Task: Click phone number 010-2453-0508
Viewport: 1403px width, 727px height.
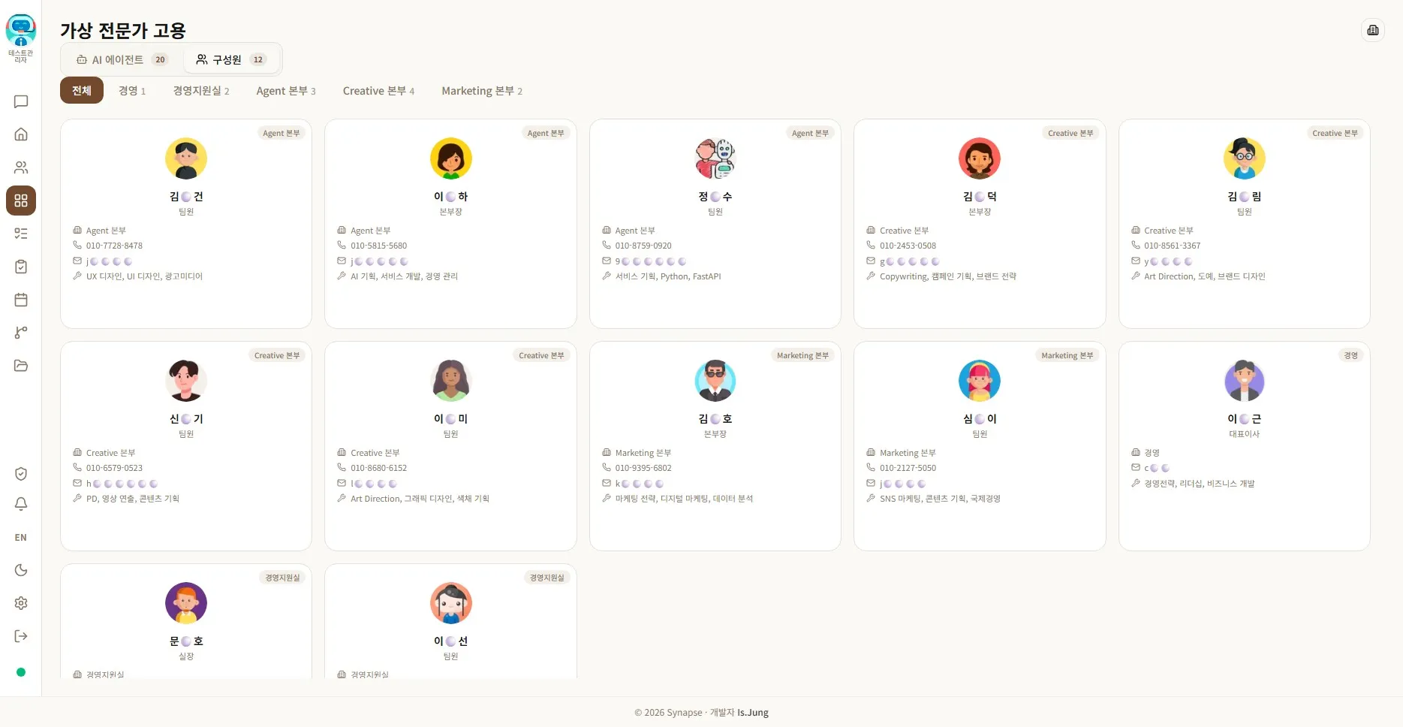Action: tap(908, 246)
